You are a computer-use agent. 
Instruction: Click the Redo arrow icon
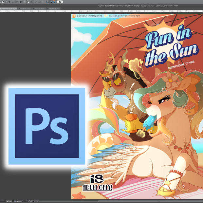(17, 2)
